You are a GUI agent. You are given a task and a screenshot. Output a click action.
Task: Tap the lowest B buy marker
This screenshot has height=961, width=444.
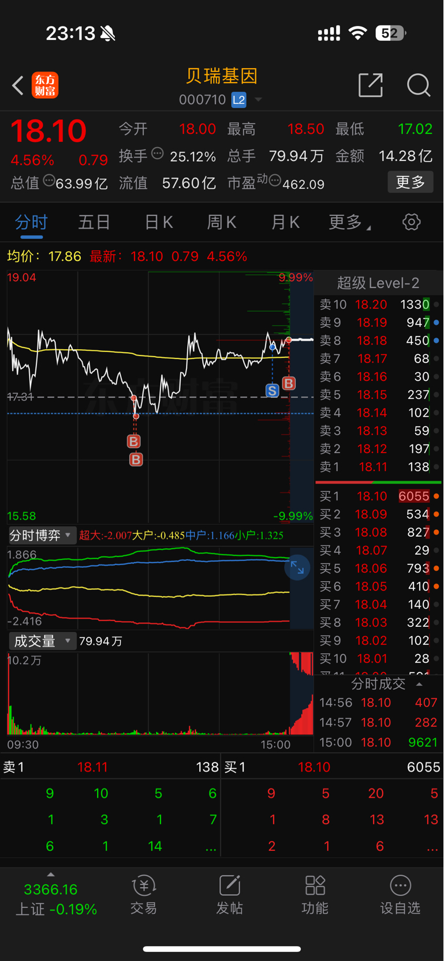(136, 460)
